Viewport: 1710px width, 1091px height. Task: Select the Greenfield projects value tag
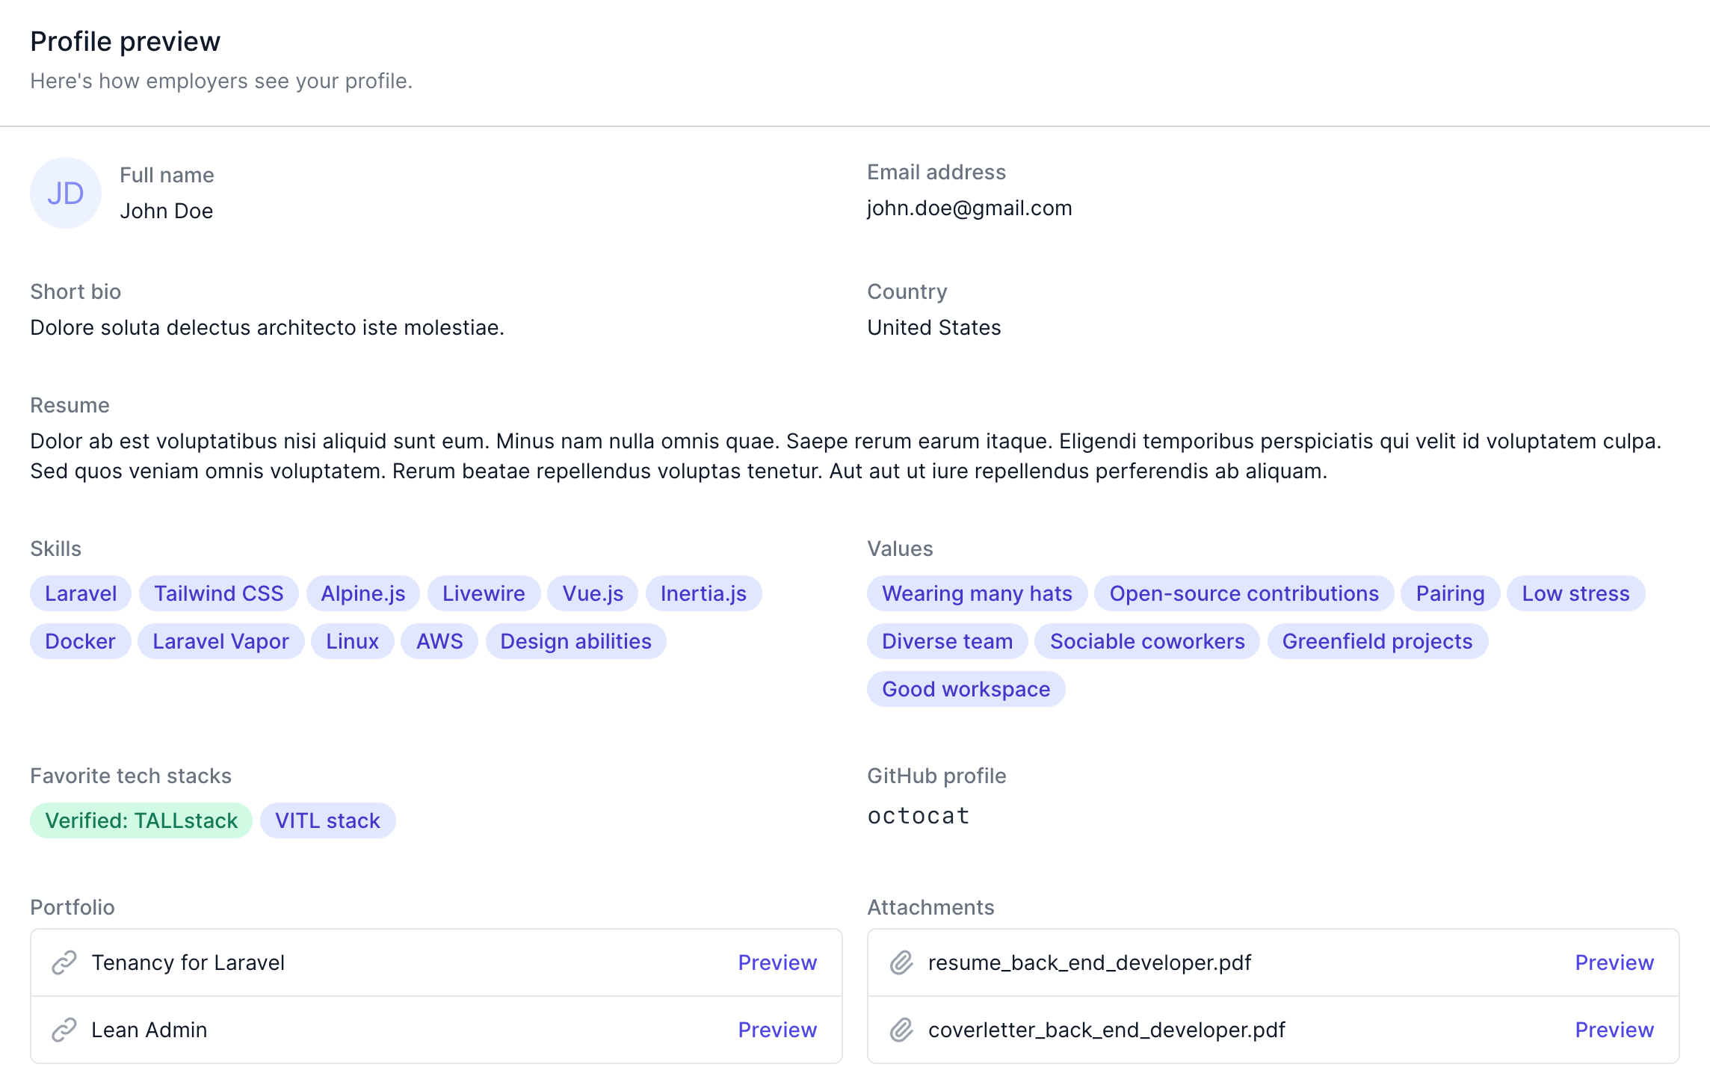[x=1377, y=641]
